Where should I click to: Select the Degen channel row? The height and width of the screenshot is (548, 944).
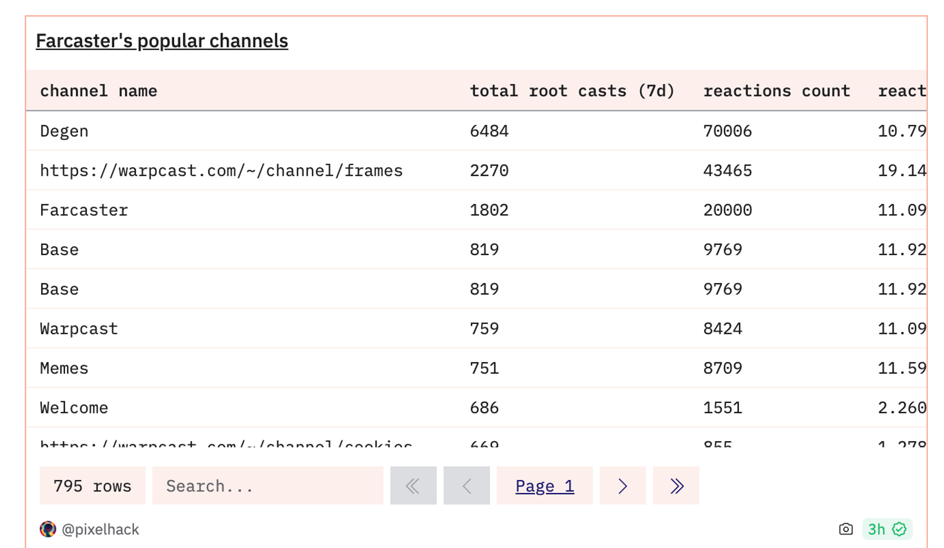(64, 131)
